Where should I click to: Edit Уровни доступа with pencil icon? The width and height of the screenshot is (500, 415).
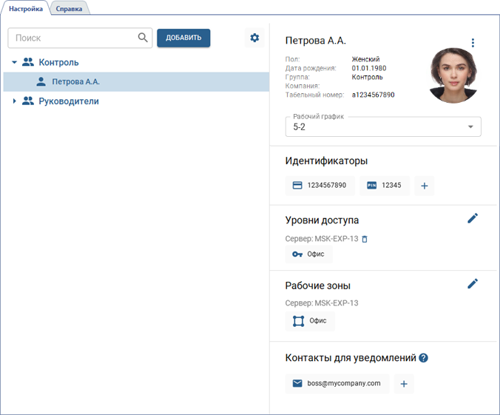click(x=473, y=218)
